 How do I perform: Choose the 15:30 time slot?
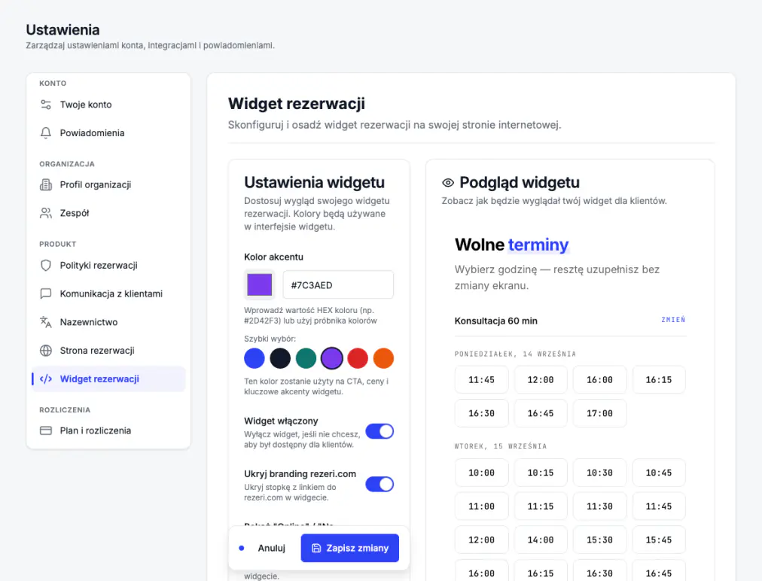point(599,540)
